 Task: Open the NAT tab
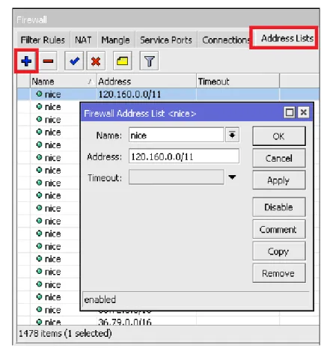coord(83,40)
